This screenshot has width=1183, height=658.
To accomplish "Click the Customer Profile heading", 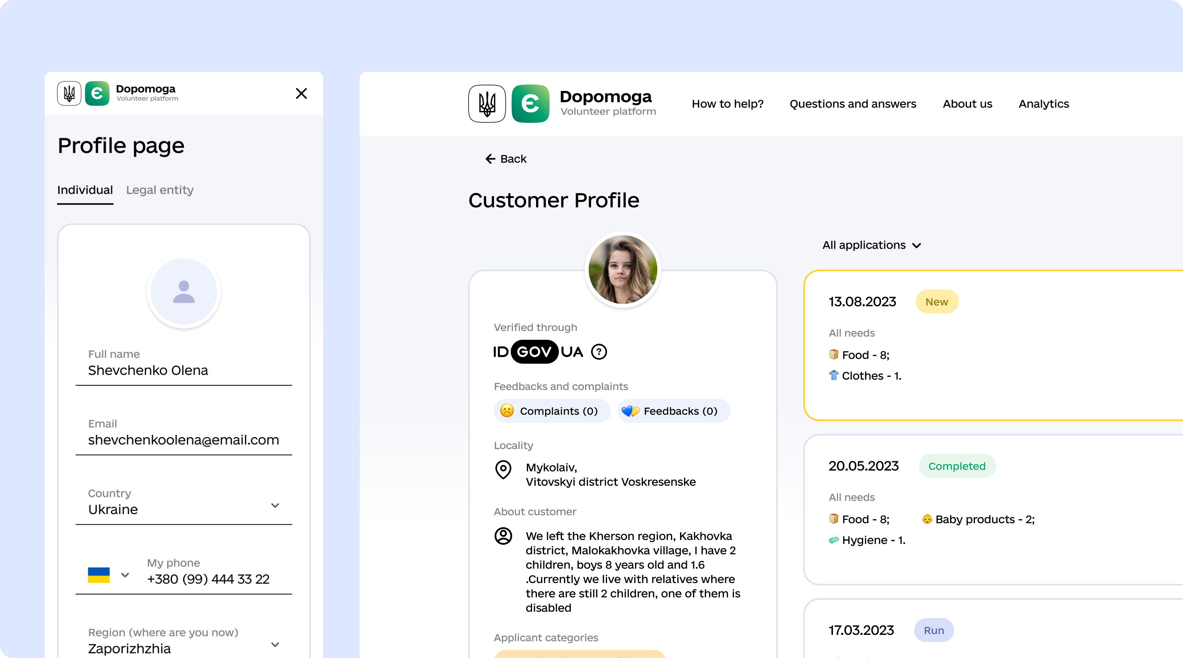I will click(554, 200).
